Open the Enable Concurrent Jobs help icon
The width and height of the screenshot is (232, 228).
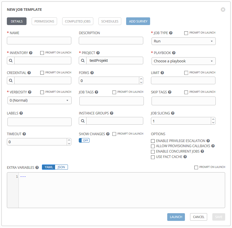[202, 151]
